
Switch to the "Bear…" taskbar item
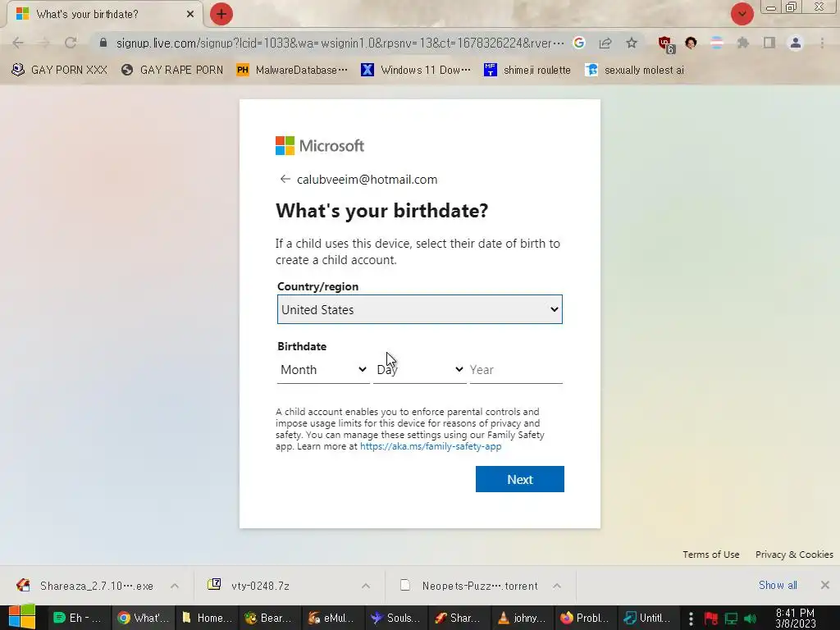point(269,618)
